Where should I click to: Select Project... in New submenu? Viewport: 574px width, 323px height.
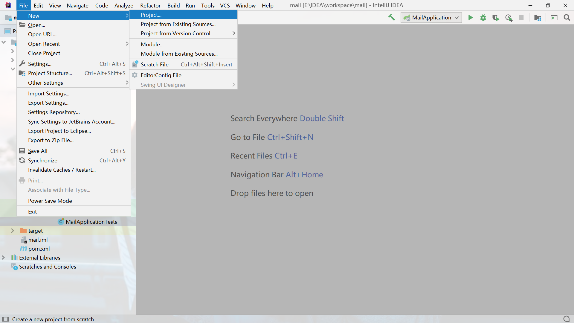coord(151,15)
